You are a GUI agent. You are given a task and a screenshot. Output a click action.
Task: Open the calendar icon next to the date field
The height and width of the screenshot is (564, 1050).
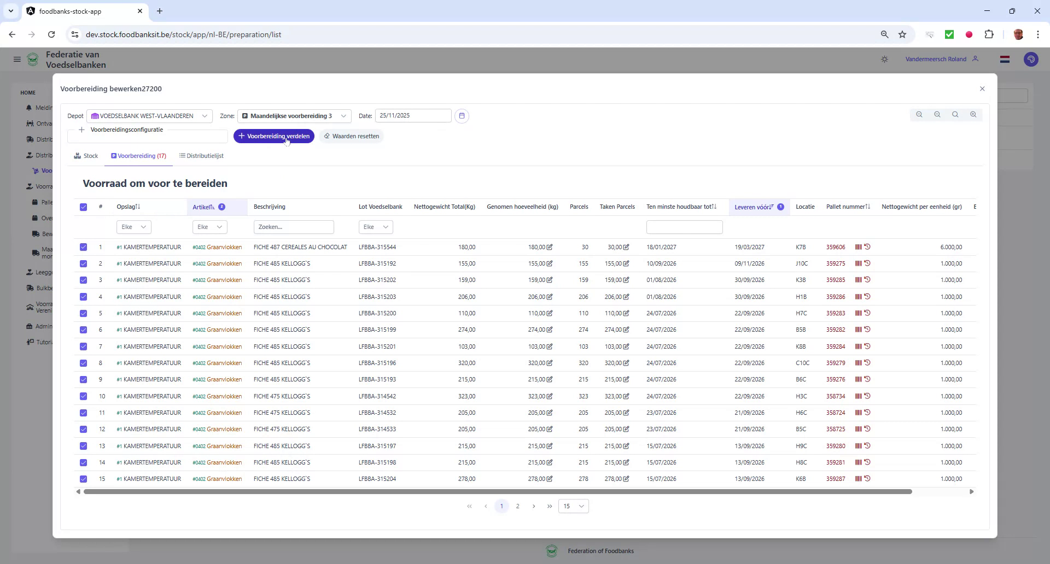(x=462, y=116)
